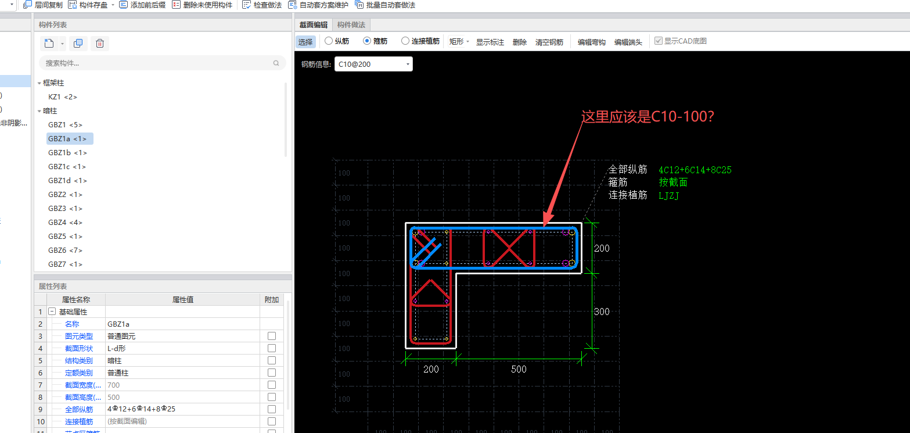Select GBZ1 <5> component

tap(65, 124)
